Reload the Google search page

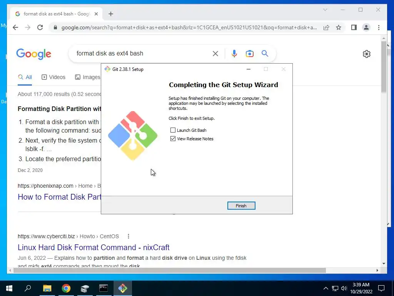click(40, 27)
